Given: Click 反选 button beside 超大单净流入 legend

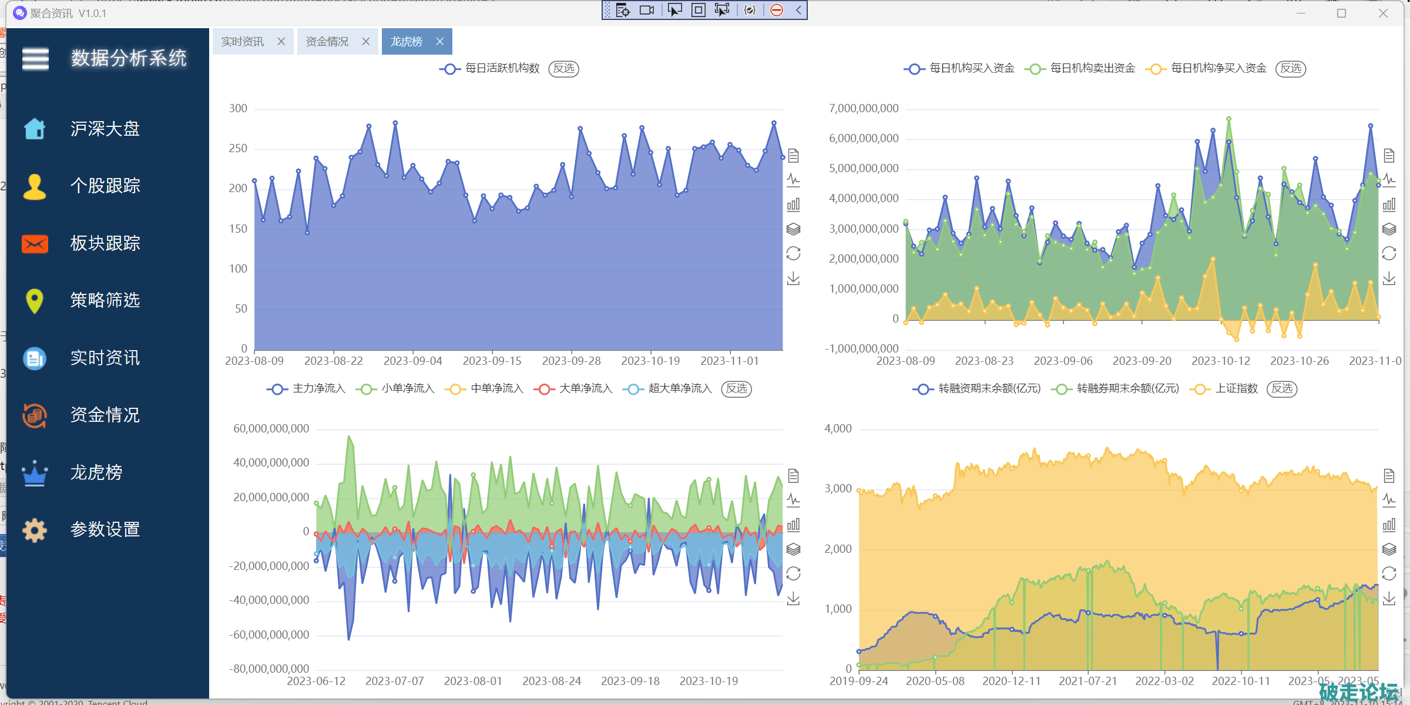Looking at the screenshot, I should [x=736, y=388].
